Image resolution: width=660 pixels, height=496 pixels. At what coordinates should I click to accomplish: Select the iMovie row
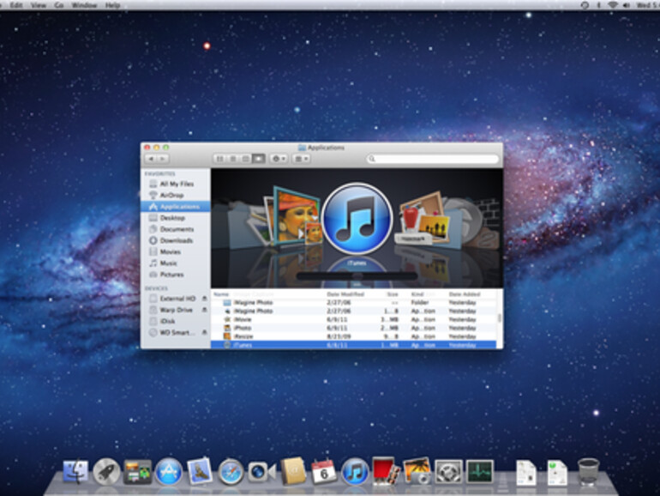point(354,319)
